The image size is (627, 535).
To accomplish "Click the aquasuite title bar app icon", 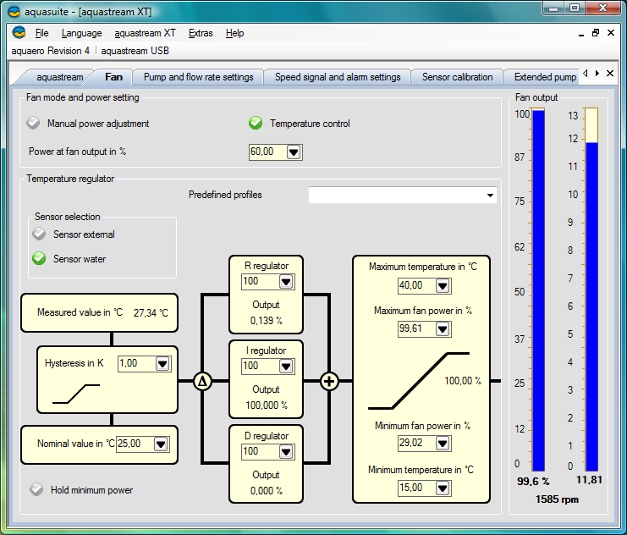I will (x=14, y=12).
